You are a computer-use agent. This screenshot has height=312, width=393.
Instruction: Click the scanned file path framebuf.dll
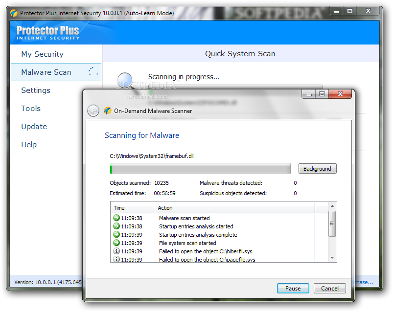[152, 156]
